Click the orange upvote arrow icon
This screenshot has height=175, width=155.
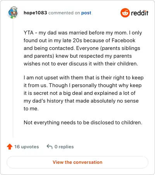point(10,147)
